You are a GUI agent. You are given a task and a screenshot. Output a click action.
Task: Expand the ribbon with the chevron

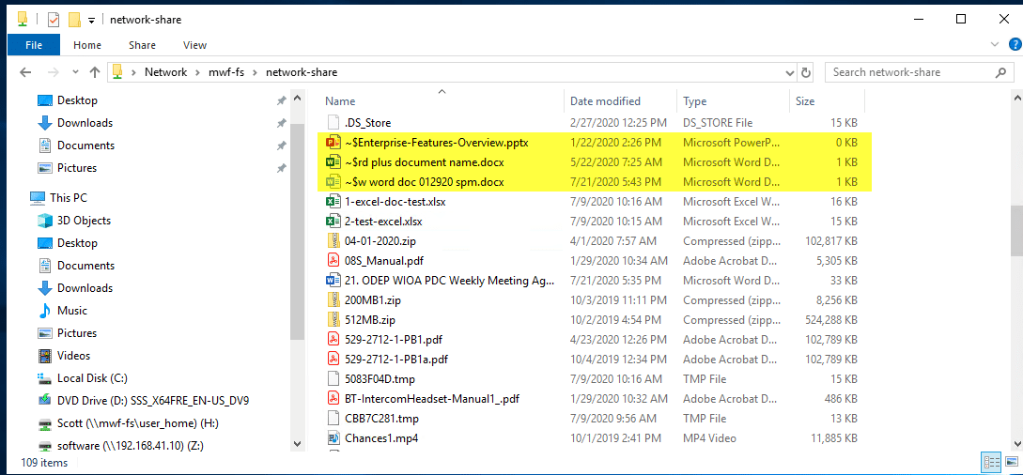tap(995, 45)
